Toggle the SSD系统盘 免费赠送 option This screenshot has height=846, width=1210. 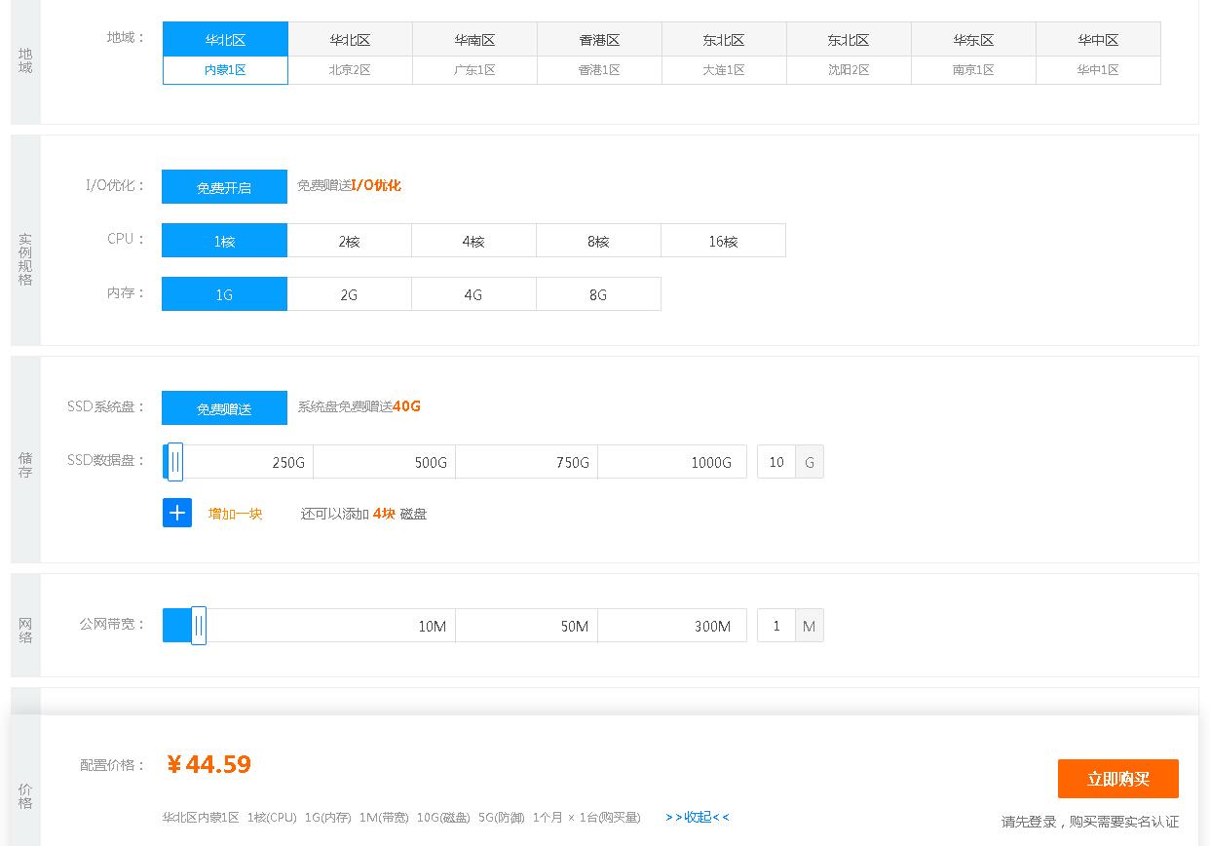(224, 408)
